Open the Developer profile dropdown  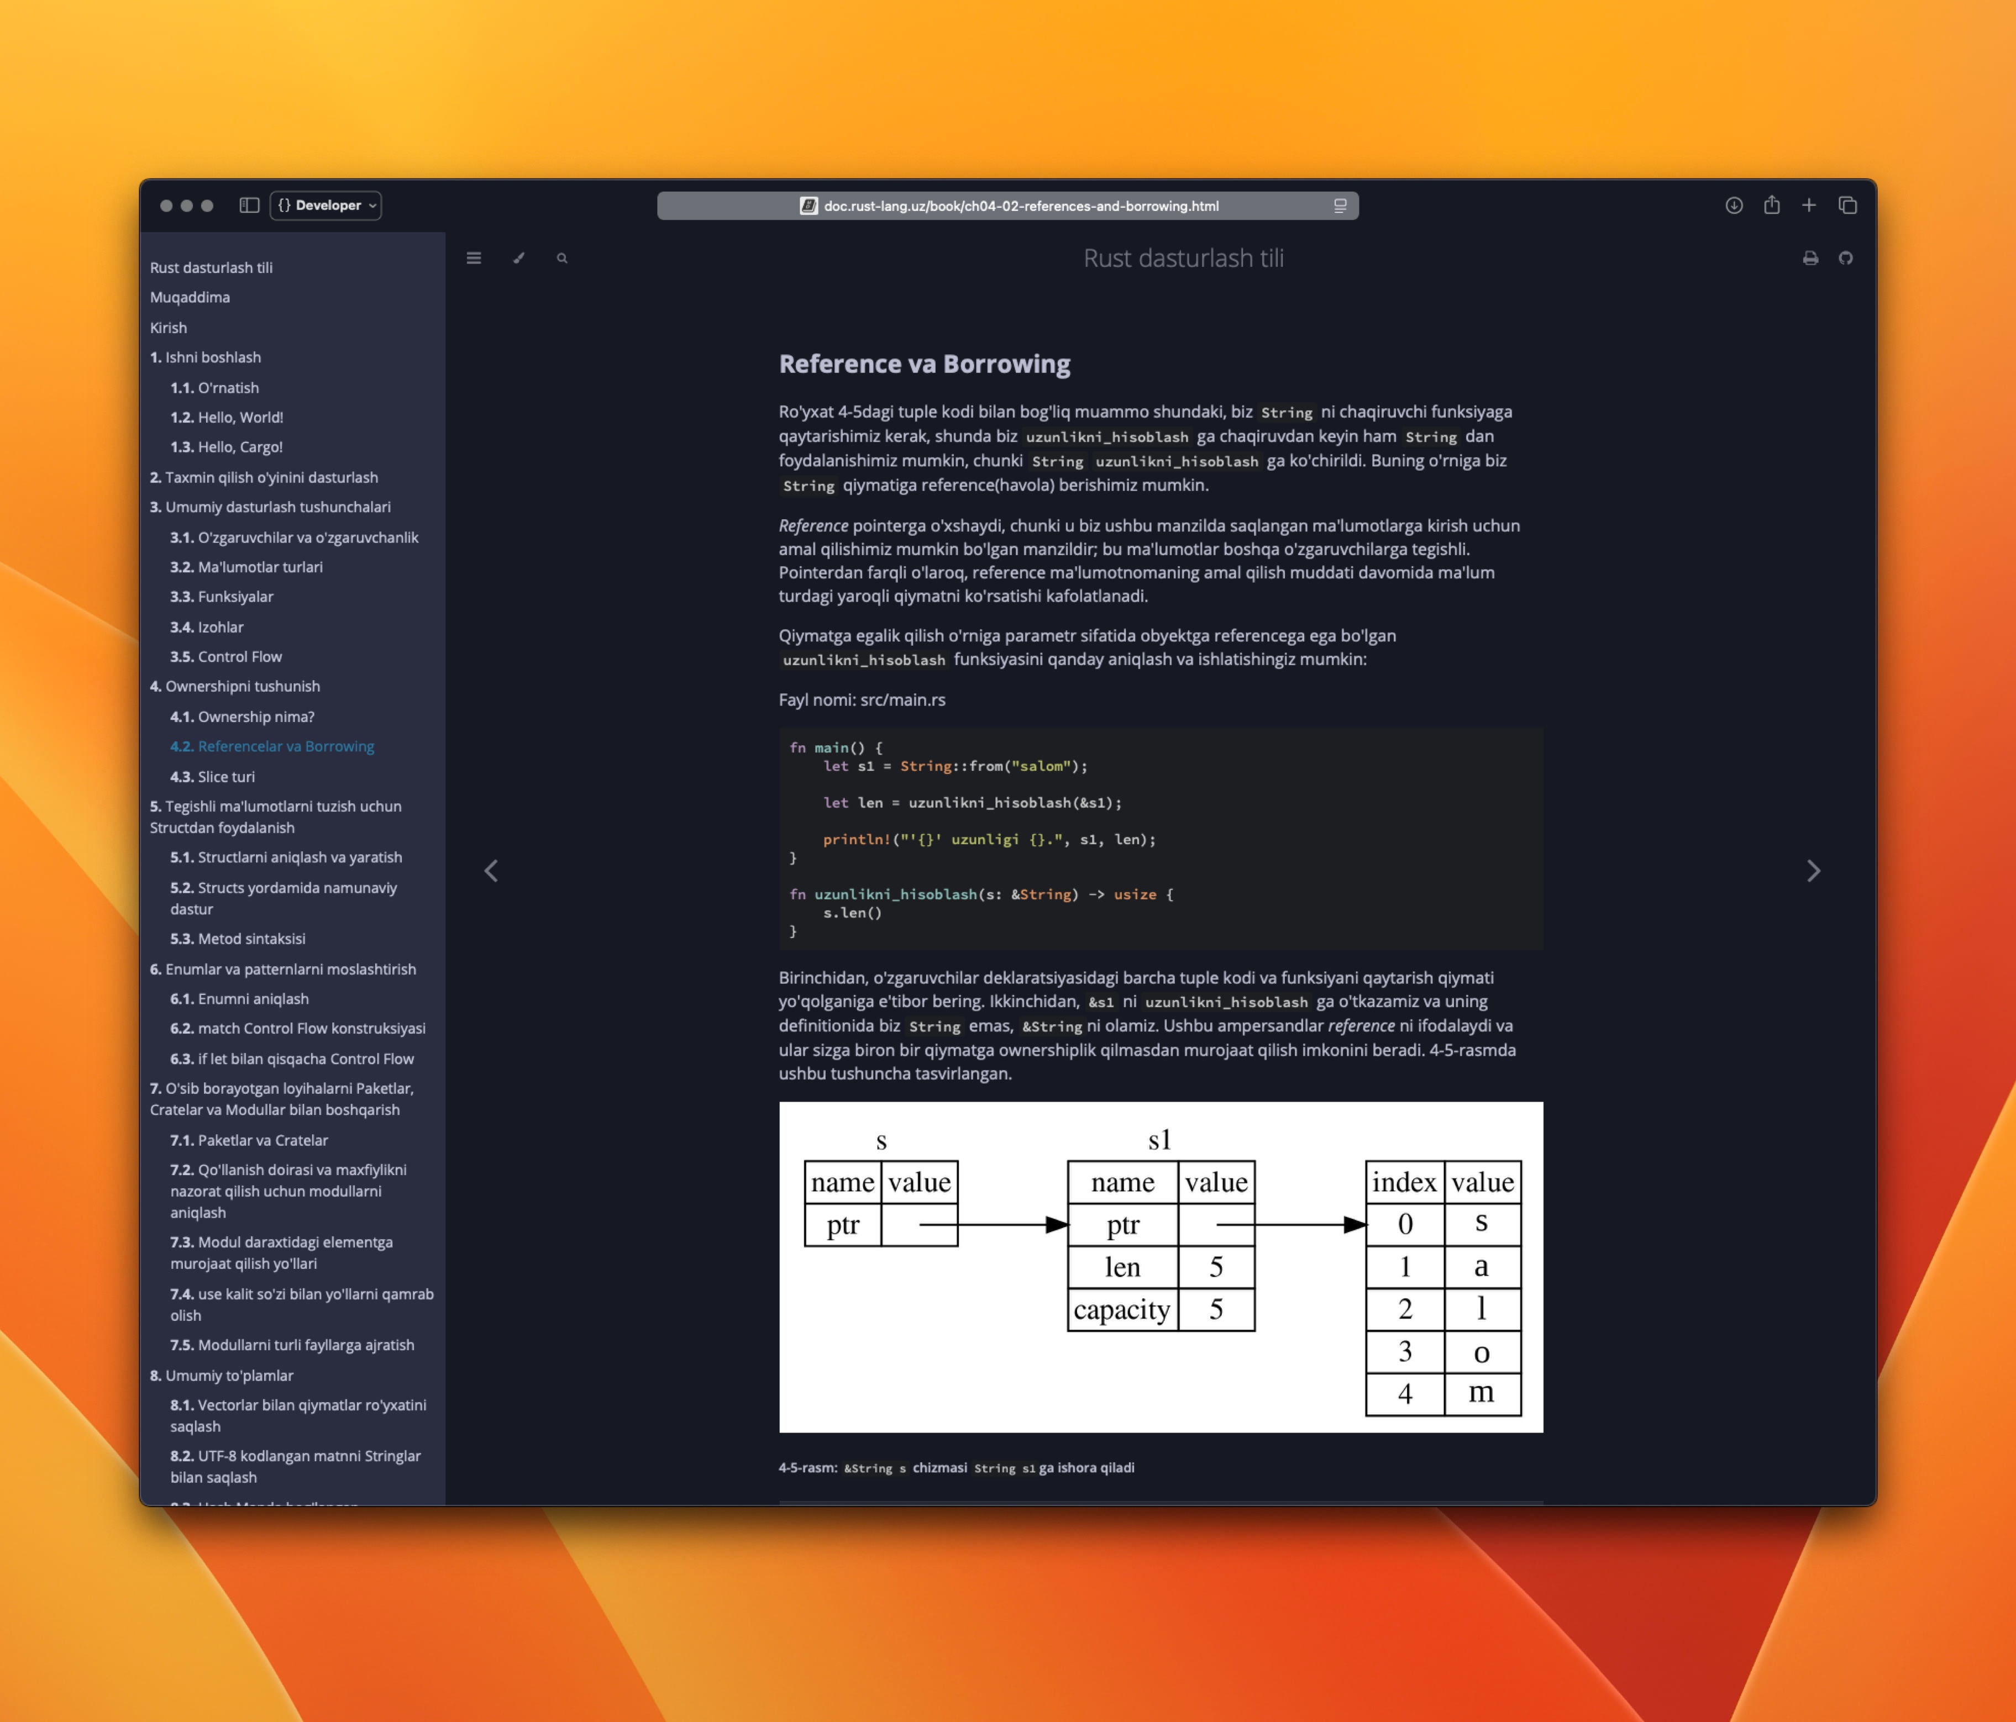pyautogui.click(x=326, y=206)
